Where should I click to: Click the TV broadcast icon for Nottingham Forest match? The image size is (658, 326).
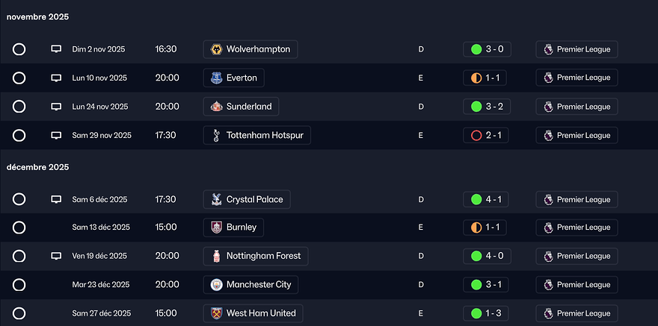[56, 256]
